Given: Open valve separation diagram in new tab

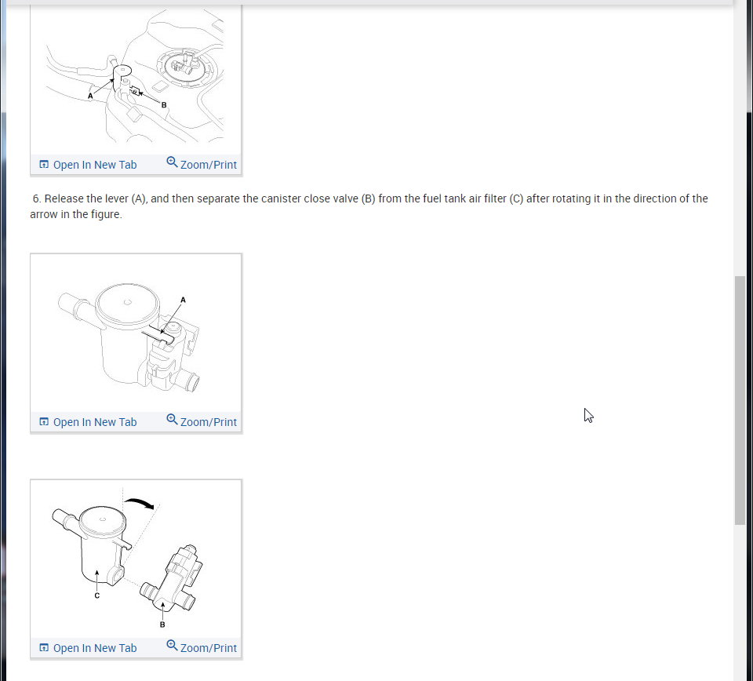Looking at the screenshot, I should coord(88,648).
